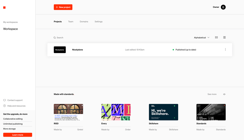The width and height of the screenshot is (244, 140).
Task: Click the search magnifier icon
Action: point(55,38)
